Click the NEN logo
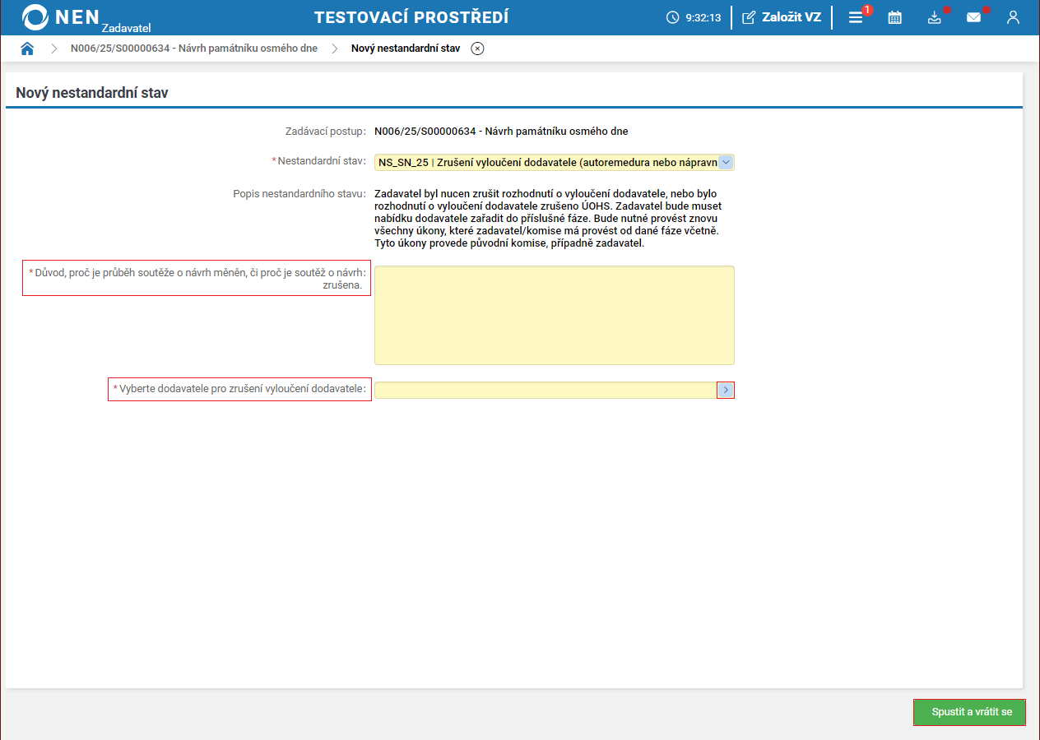The width and height of the screenshot is (1040, 740). point(62,16)
